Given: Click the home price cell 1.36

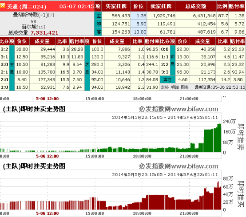Looking at the screenshot, I should pyautogui.click(x=139, y=16).
